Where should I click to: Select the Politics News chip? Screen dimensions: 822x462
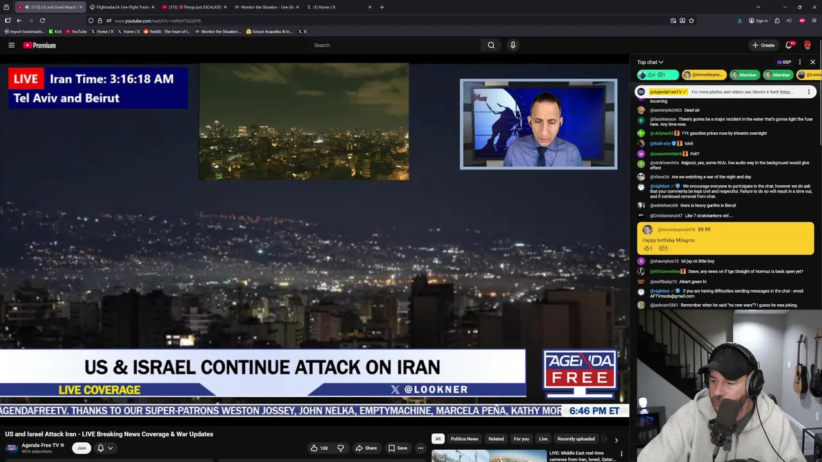point(464,439)
